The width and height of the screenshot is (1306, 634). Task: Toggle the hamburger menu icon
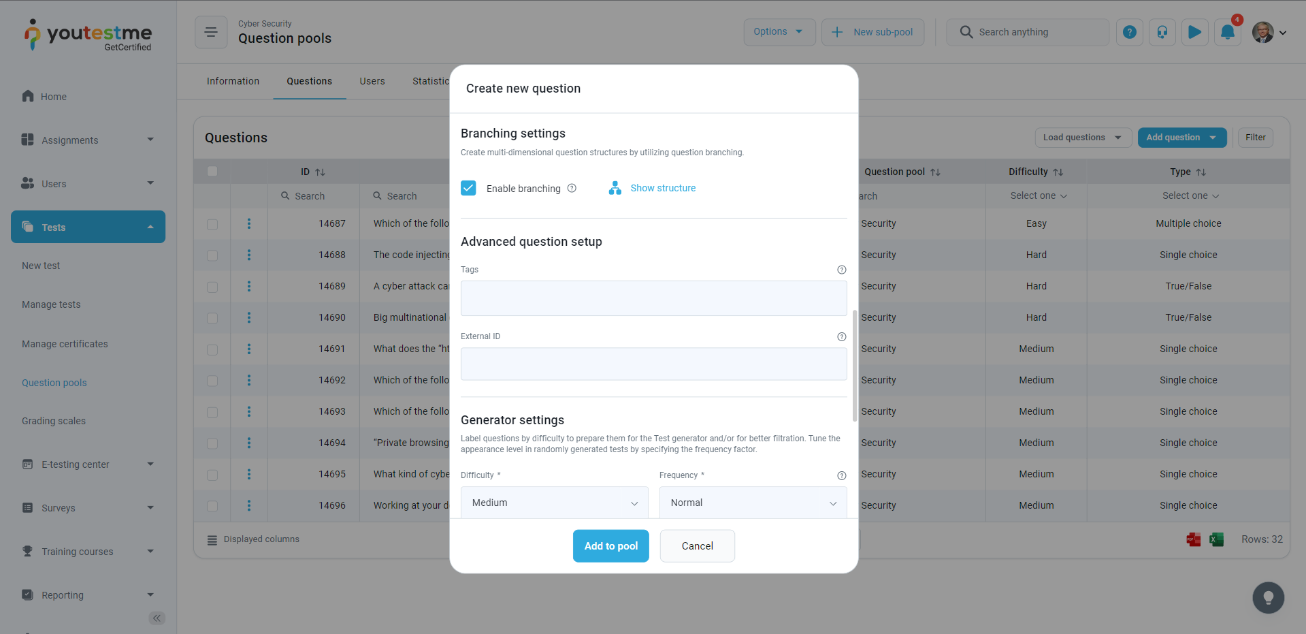(211, 32)
